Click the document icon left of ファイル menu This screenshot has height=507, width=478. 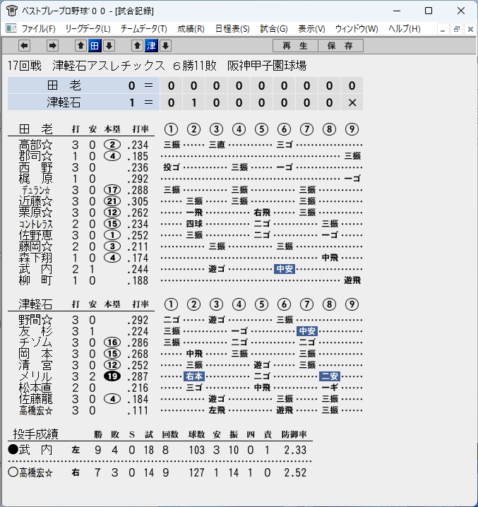11,28
